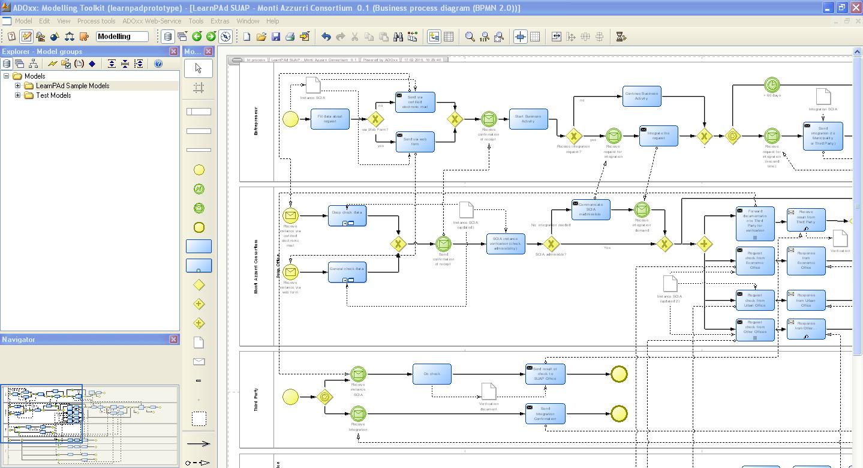Choose the Sequence Flow arrow in palette
This screenshot has width=863, height=468.
(x=199, y=444)
